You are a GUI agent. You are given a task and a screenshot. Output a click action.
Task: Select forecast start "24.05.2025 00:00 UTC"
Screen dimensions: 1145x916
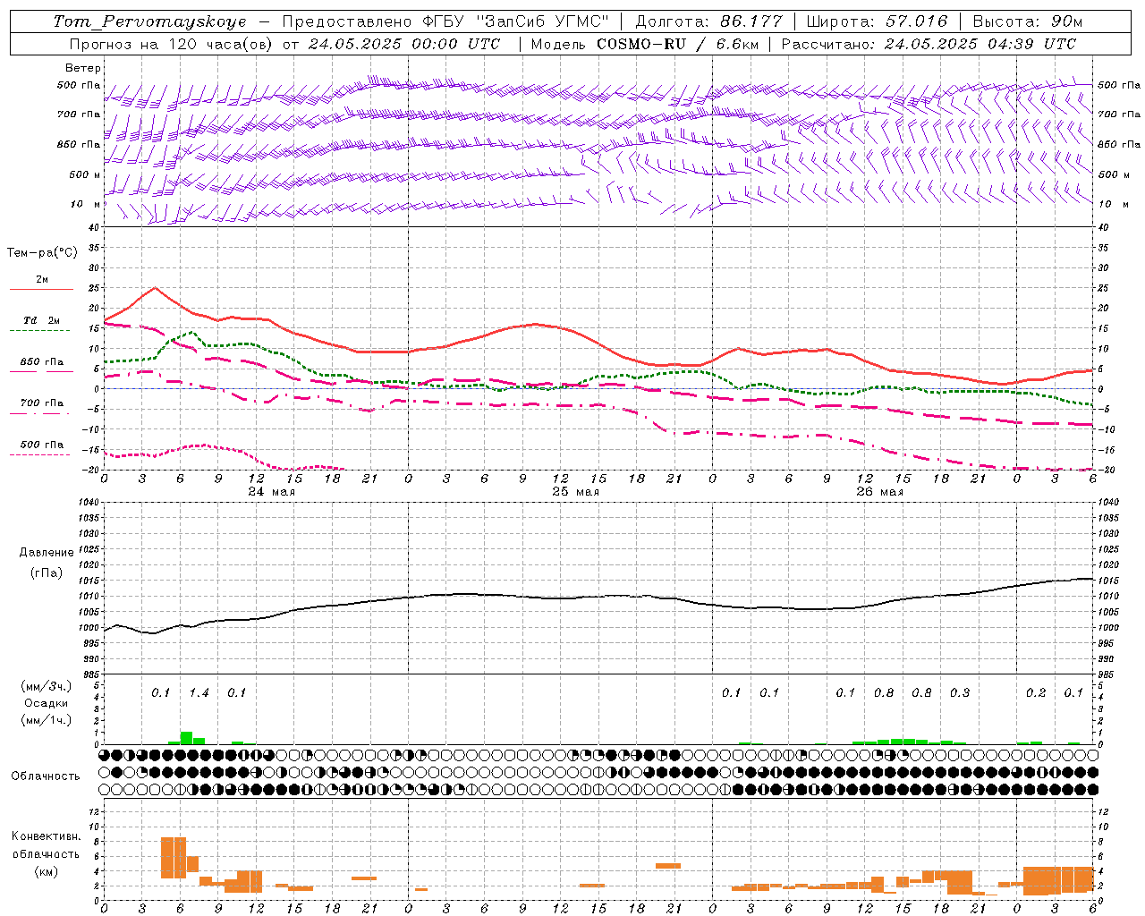(x=404, y=44)
